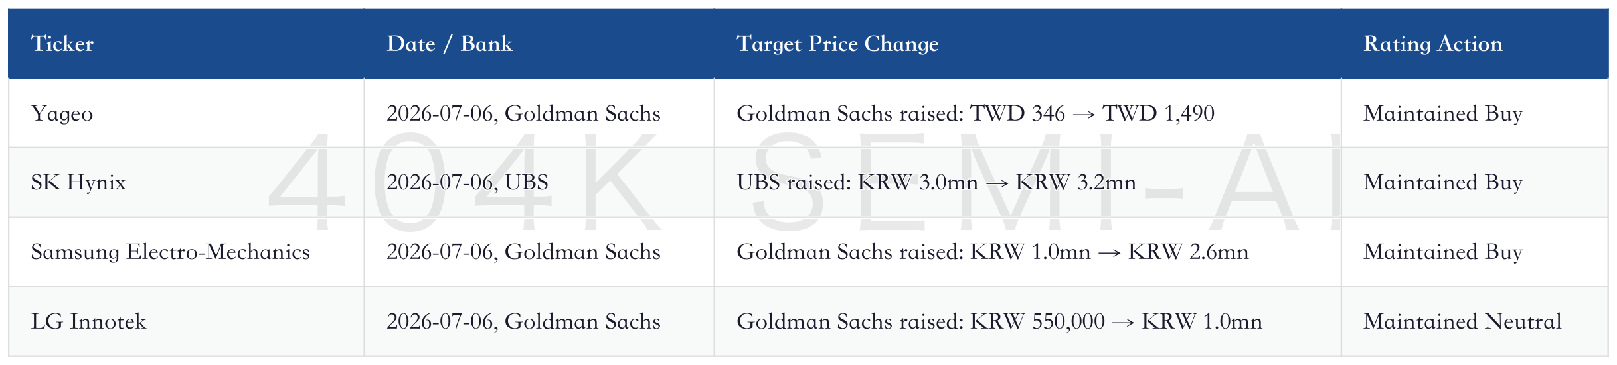Select the Yageo ticker cell
The image size is (1617, 365).
186,113
